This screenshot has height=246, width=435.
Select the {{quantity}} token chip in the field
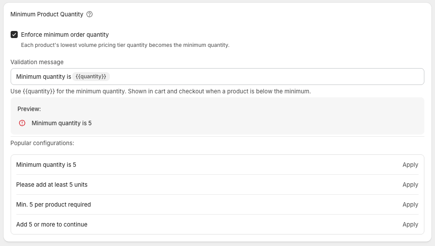coord(91,77)
